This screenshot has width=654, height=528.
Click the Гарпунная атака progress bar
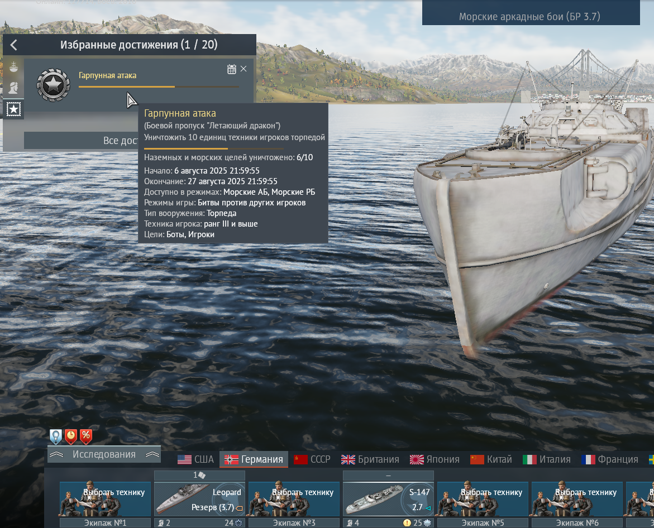(159, 87)
